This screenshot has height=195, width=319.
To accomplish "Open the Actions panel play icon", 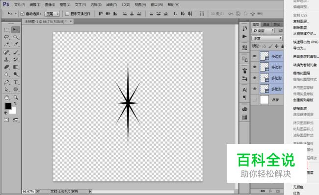I will click(244, 36).
